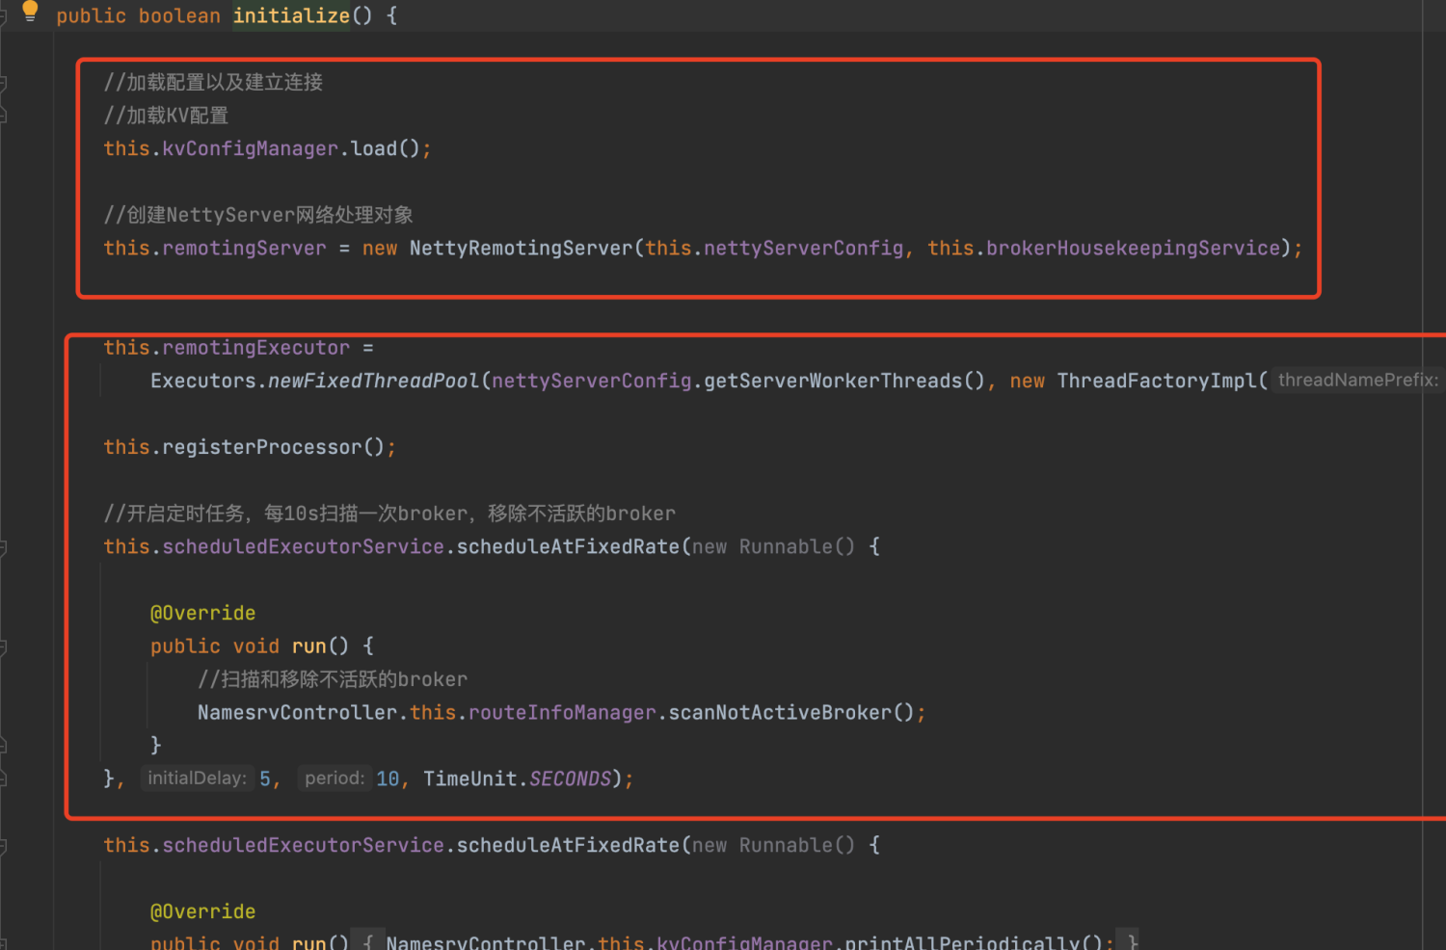Viewport: 1446px width, 950px height.
Task: Click the 'boolean' return type keyword
Action: point(179,15)
